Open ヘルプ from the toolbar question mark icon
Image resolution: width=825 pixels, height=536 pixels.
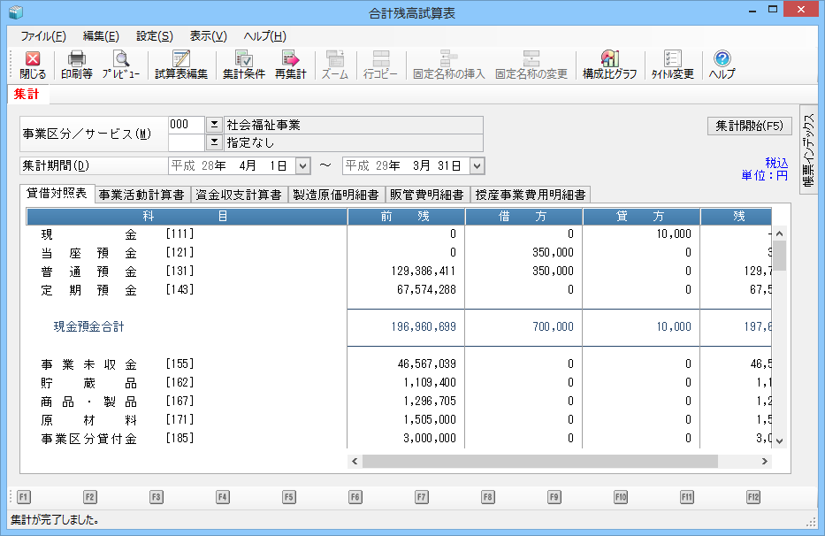click(x=722, y=65)
